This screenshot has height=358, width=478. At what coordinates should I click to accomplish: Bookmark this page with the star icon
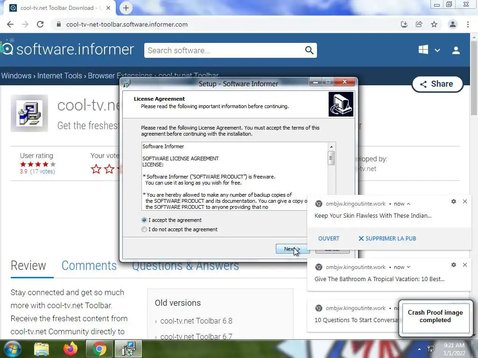[434, 24]
